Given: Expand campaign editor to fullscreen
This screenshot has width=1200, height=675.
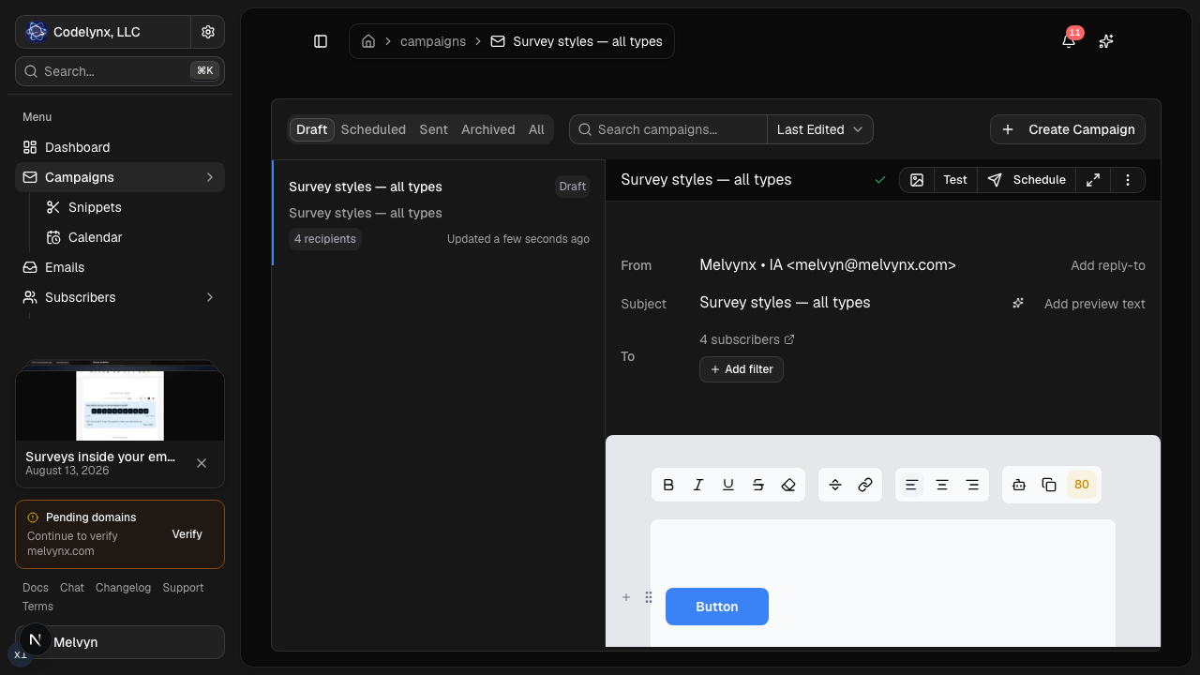Looking at the screenshot, I should (x=1093, y=180).
